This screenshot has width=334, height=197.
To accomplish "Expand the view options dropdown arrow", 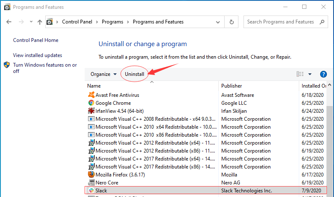I will [x=310, y=74].
